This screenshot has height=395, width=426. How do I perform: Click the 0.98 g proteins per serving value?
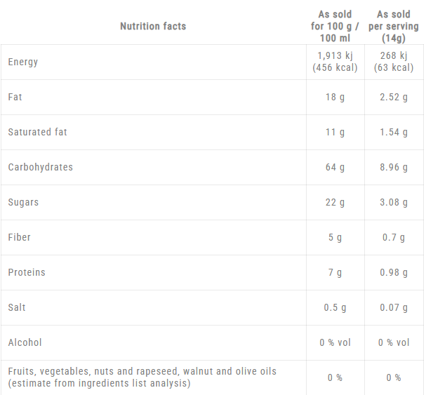(x=393, y=272)
